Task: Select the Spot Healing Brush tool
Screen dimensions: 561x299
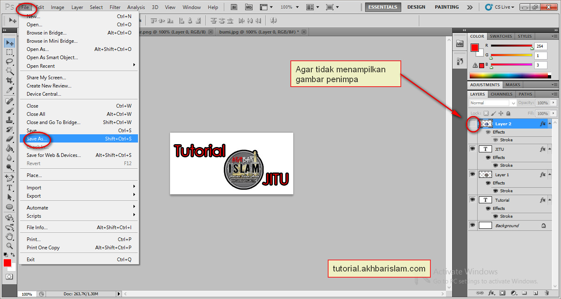Action: 9,101
